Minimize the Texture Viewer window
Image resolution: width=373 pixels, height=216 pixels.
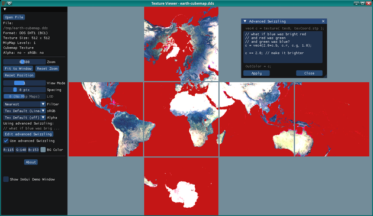pos(356,4)
